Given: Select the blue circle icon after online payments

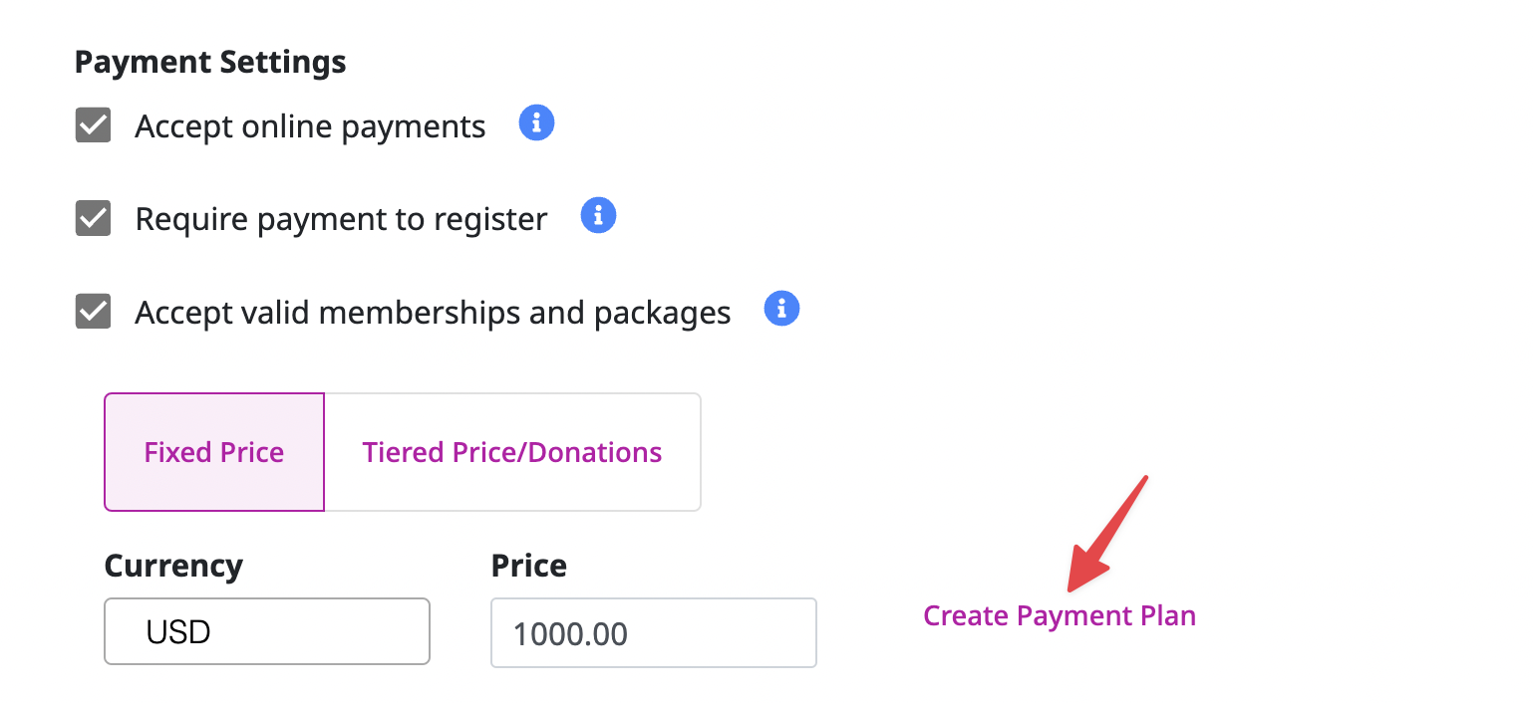Looking at the screenshot, I should [536, 121].
